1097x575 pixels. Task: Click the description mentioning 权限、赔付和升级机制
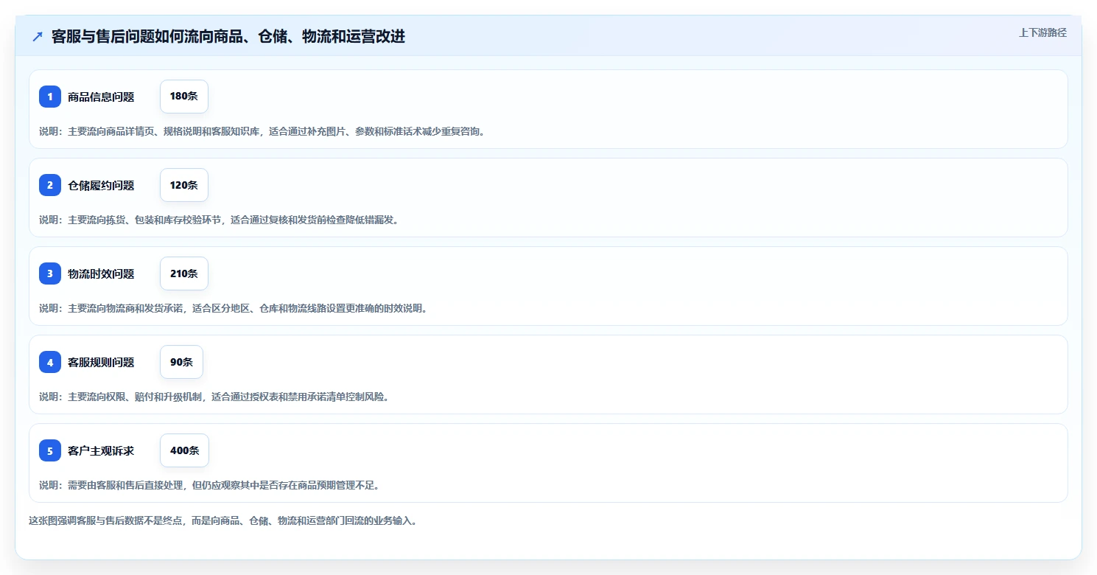pos(215,397)
